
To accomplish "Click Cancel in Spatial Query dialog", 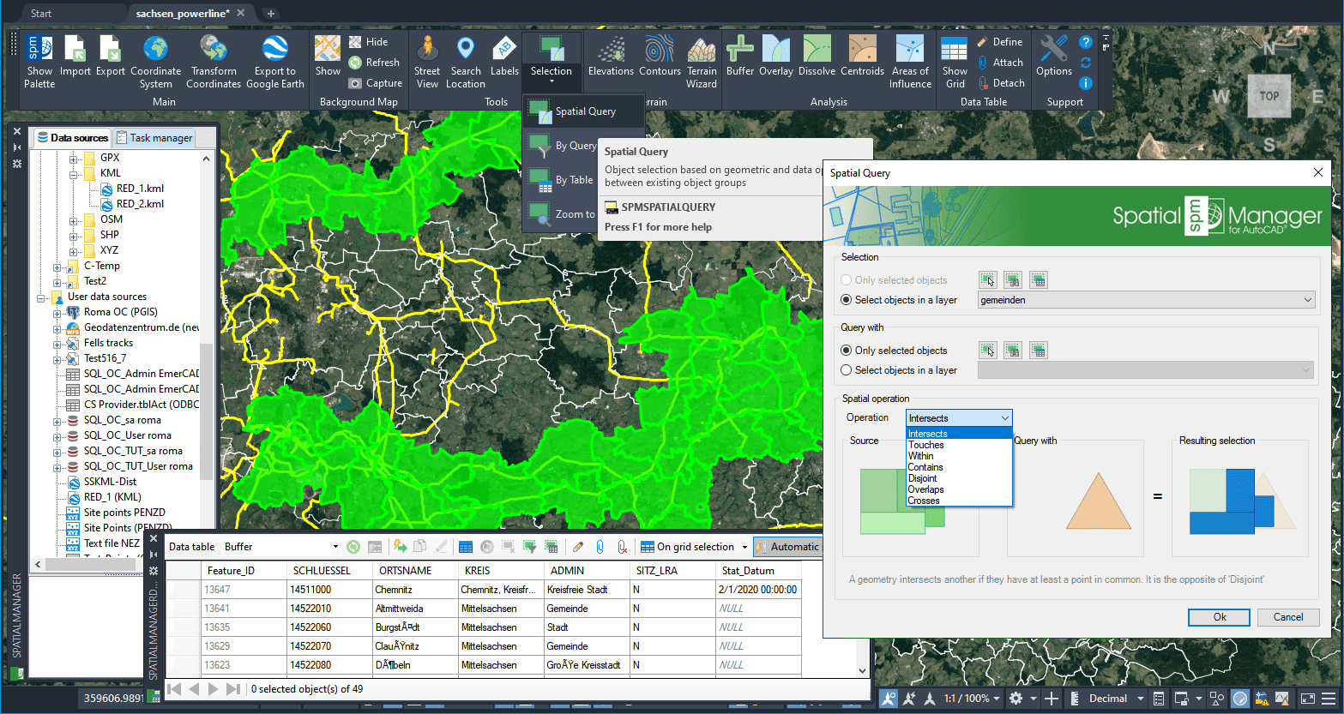I will (x=1288, y=617).
